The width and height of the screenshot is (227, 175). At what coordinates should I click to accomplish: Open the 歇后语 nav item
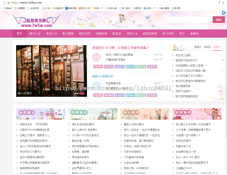(x=117, y=34)
